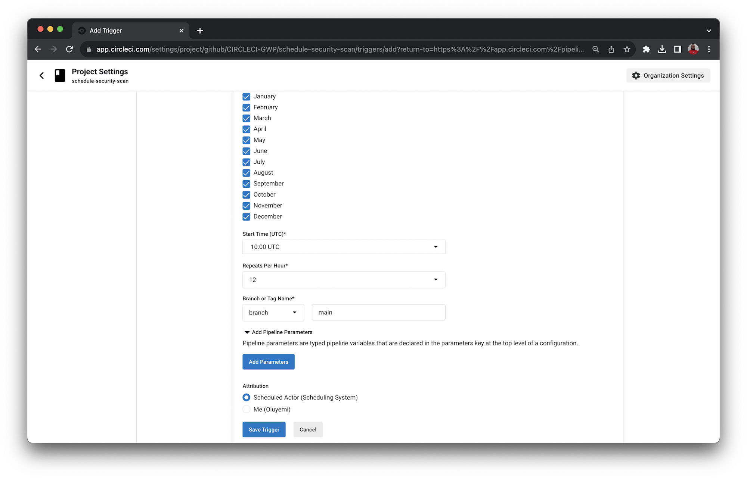Viewport: 747px width, 479px height.
Task: Open the browser downloads icon
Action: 662,49
